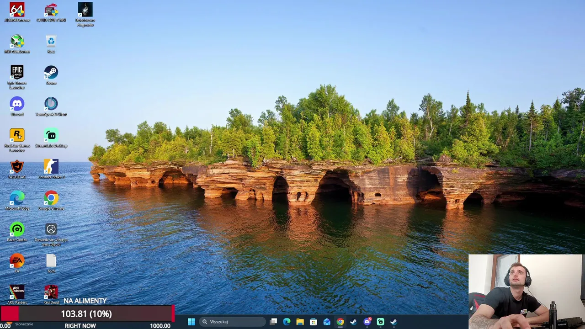
Task: Select the EA app desktop shortcut
Action: (x=17, y=263)
